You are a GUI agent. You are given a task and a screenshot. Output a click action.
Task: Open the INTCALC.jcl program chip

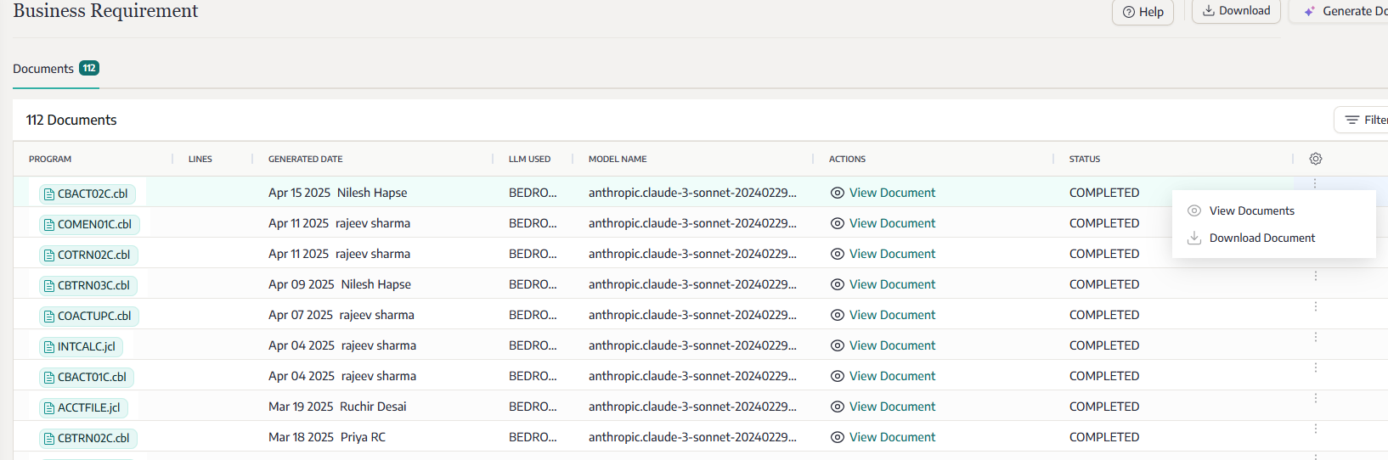click(x=81, y=346)
